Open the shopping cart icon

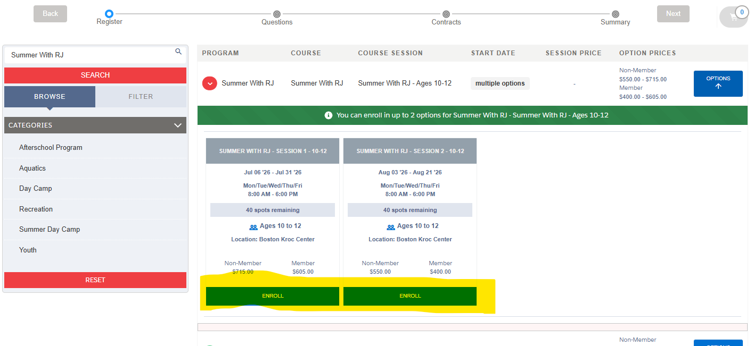pos(733,17)
